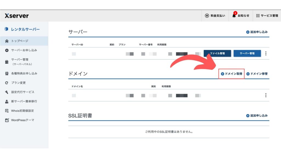The width and height of the screenshot is (281, 158).
Task: Open 新サーバー簡単移行 sidebar item
Action: 24,101
